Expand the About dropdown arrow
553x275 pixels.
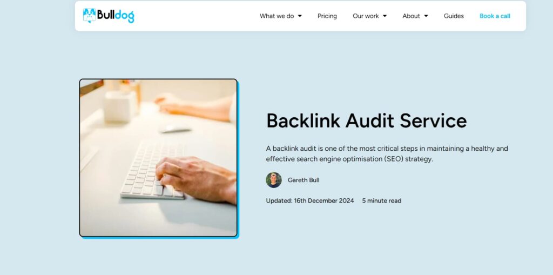click(426, 16)
